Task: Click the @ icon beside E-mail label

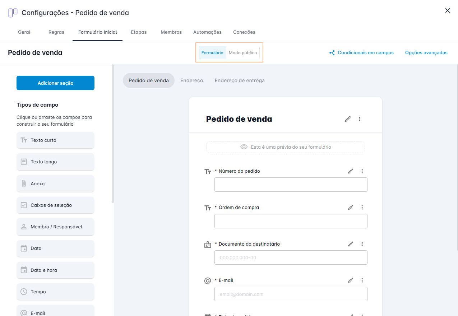Action: (208, 281)
